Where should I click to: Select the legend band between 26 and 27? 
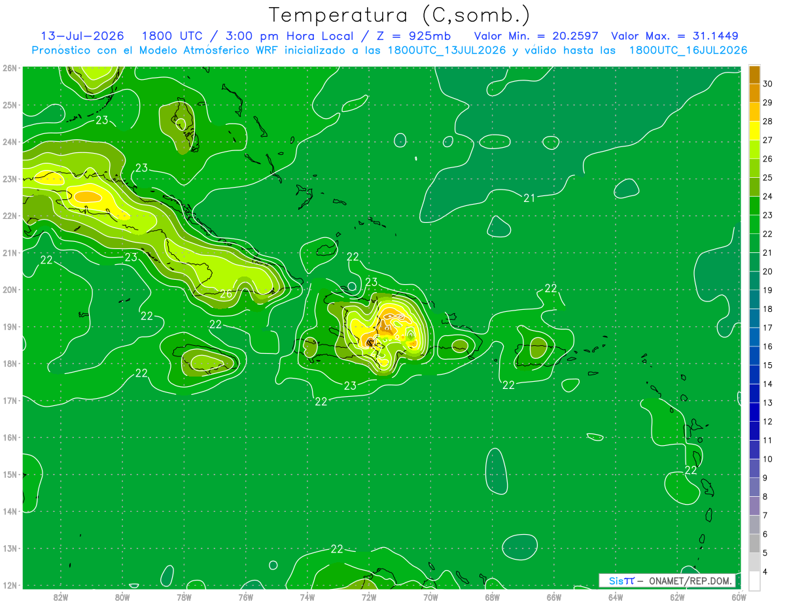point(754,149)
